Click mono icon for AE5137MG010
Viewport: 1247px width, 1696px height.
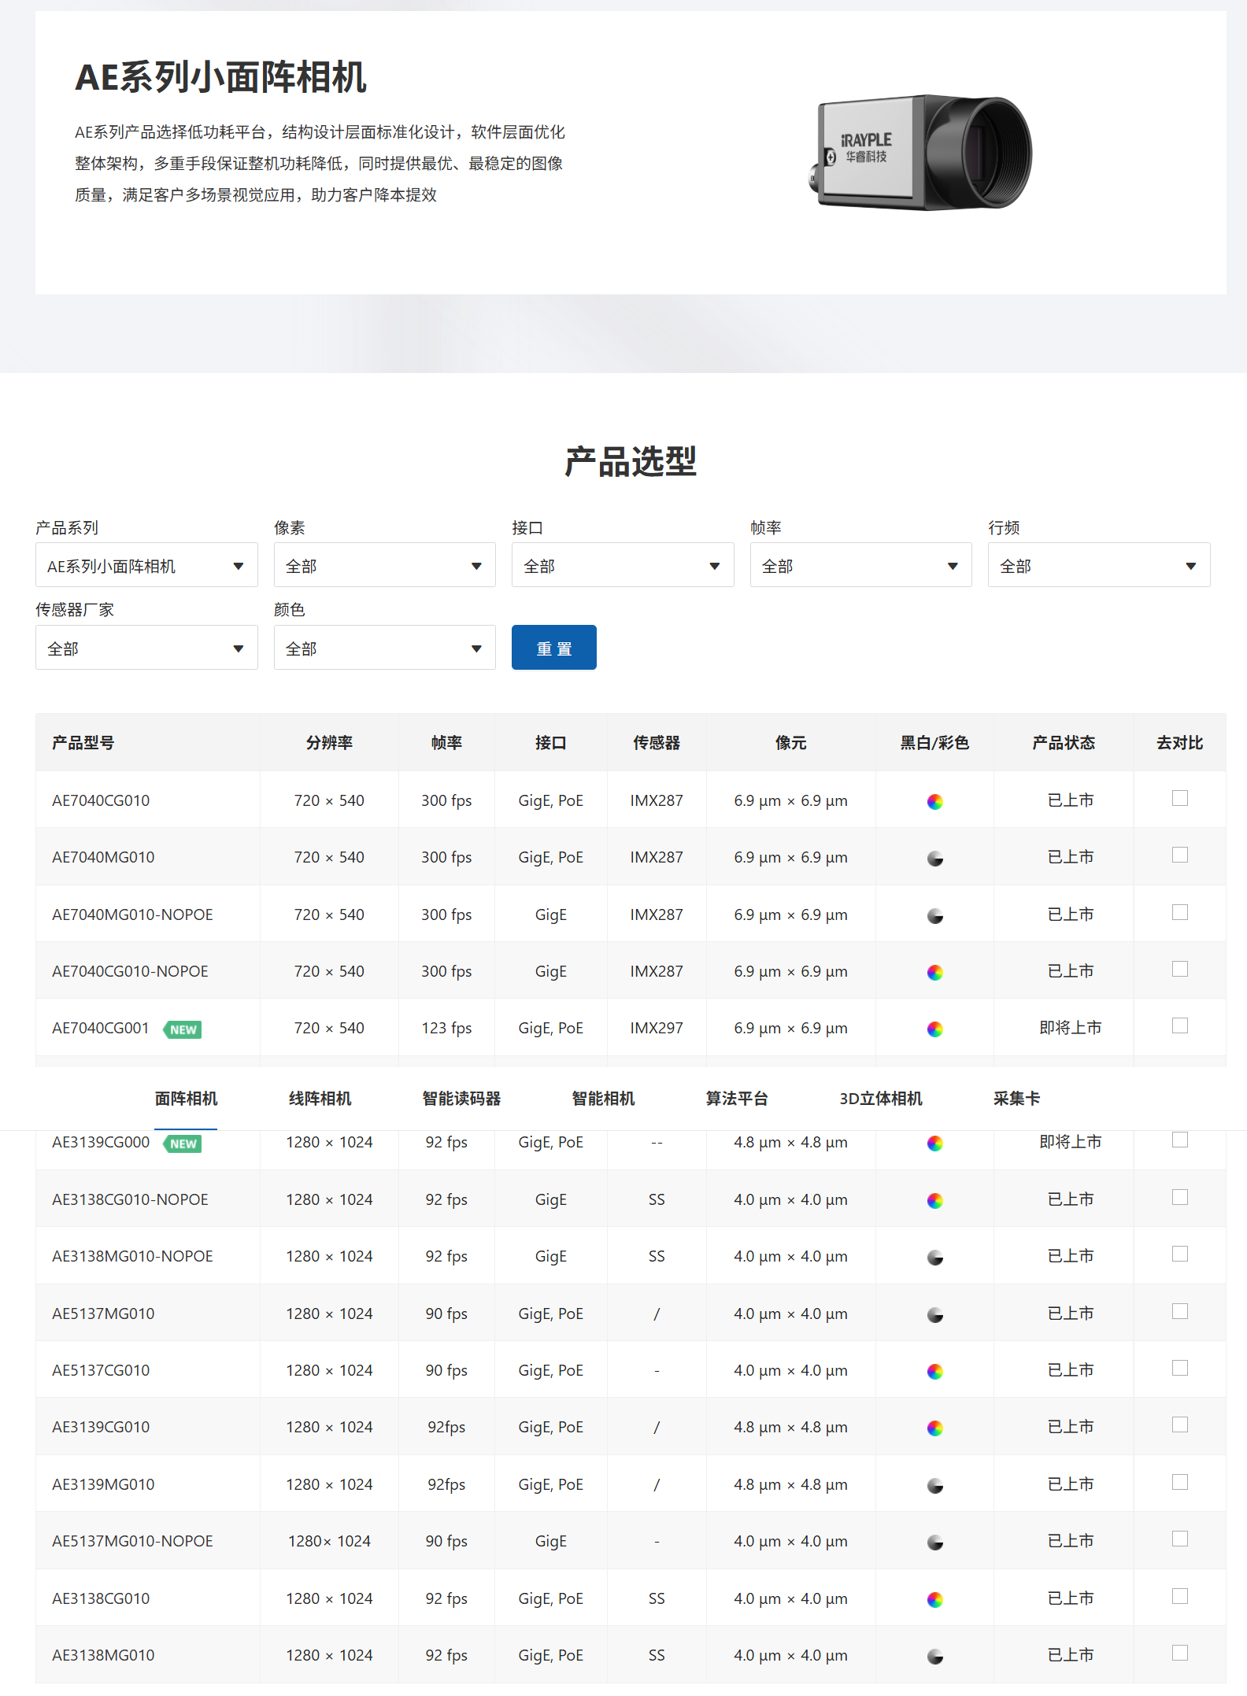pos(934,1314)
